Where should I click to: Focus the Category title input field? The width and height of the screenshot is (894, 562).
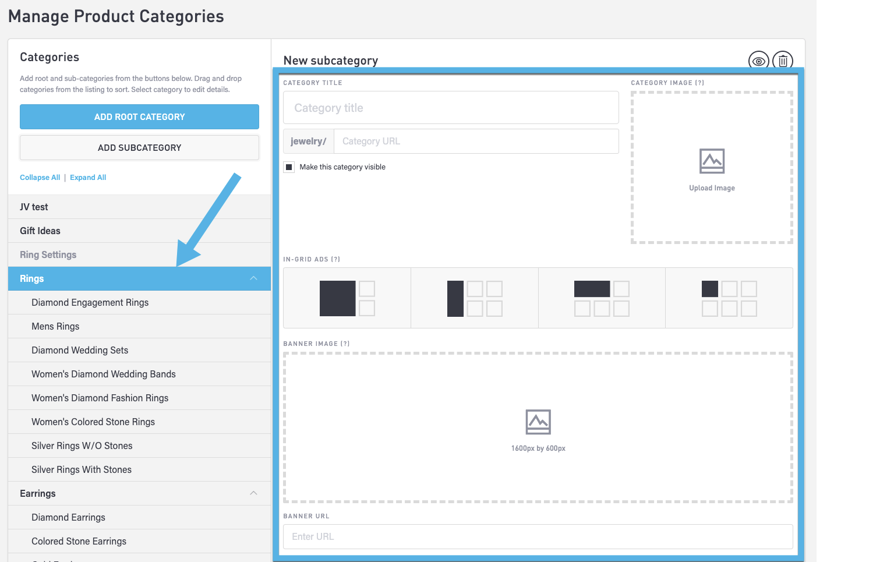451,108
